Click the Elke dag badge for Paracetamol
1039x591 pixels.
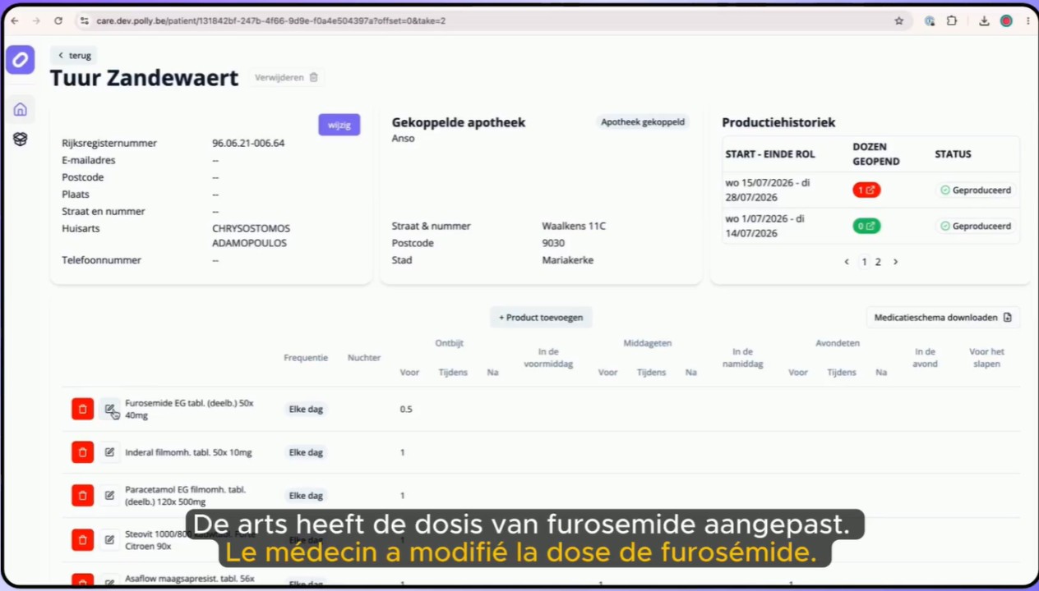(306, 496)
